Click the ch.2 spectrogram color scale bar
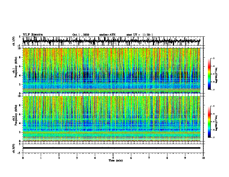The width and height of the screenshot is (229, 177). [x=209, y=122]
